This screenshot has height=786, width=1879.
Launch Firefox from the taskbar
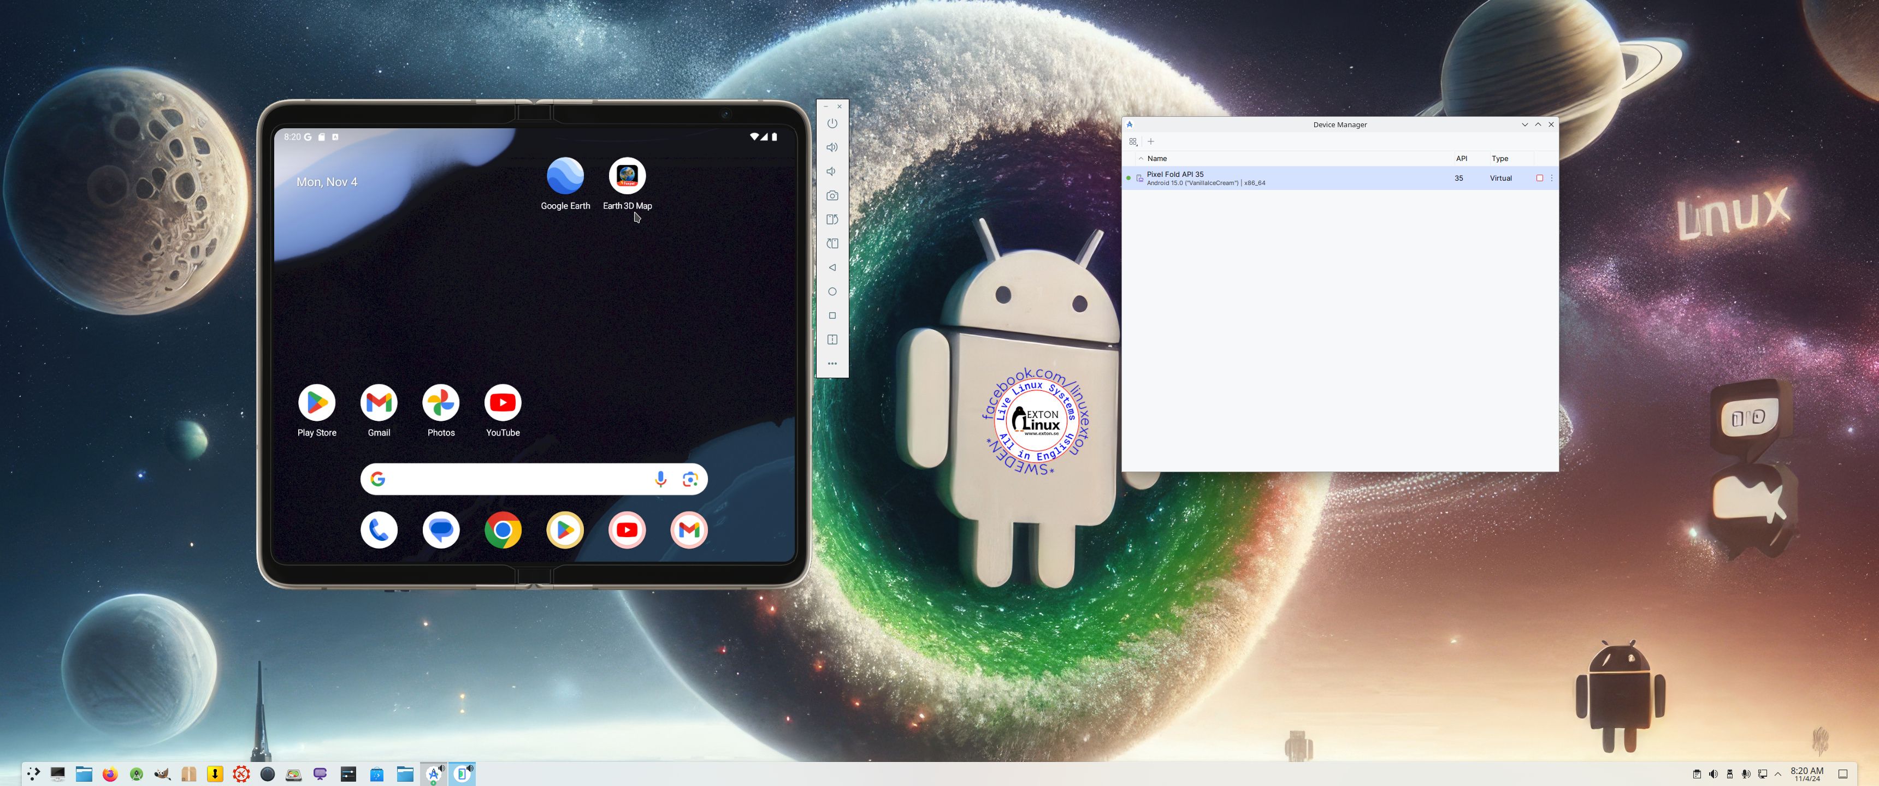tap(110, 773)
